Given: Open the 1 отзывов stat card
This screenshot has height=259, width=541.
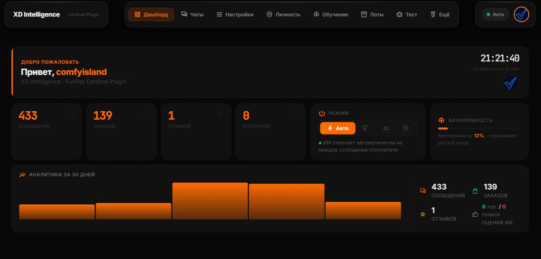Looking at the screenshot, I should point(196,132).
